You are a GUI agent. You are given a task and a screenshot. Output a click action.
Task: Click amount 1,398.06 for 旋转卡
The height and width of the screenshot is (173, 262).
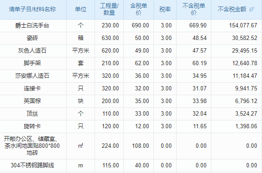click(246, 126)
